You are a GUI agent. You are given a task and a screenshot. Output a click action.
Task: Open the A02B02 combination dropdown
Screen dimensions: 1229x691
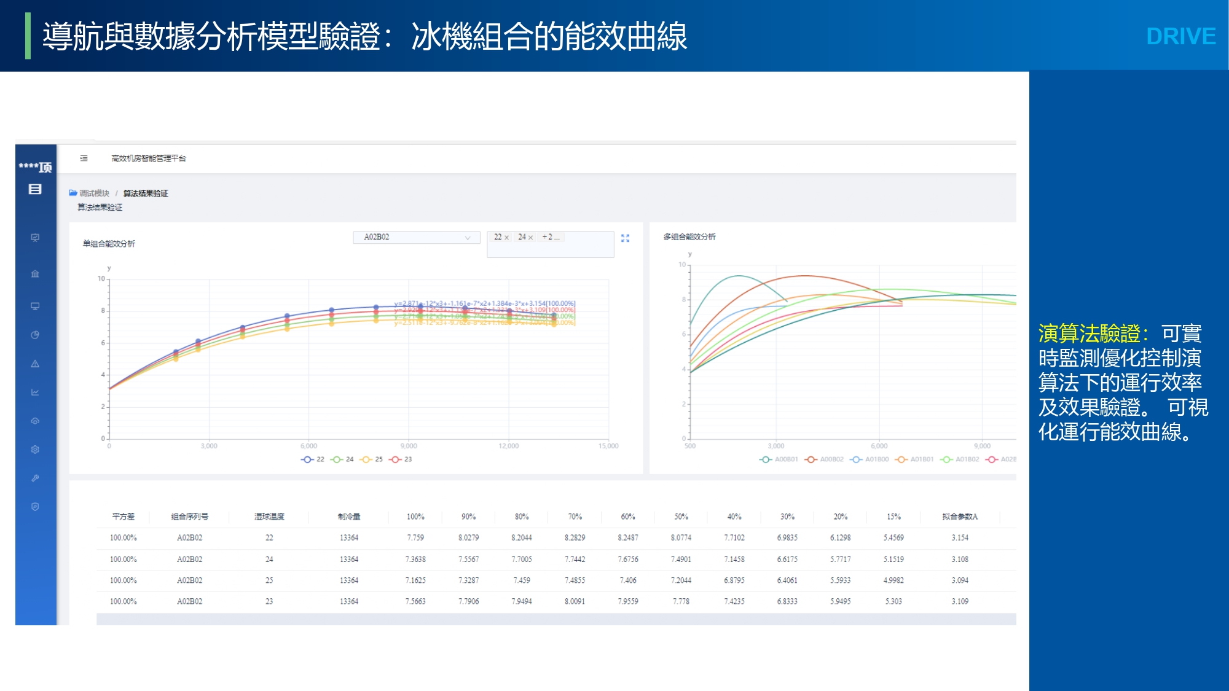point(416,237)
